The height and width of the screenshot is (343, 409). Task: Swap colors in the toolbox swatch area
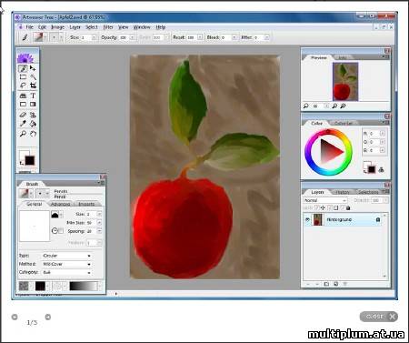pyautogui.click(x=22, y=164)
